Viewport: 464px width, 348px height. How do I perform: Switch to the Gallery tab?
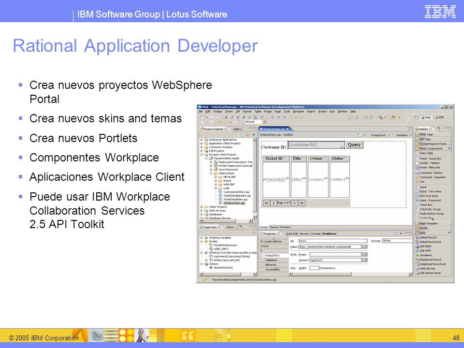tap(237, 129)
